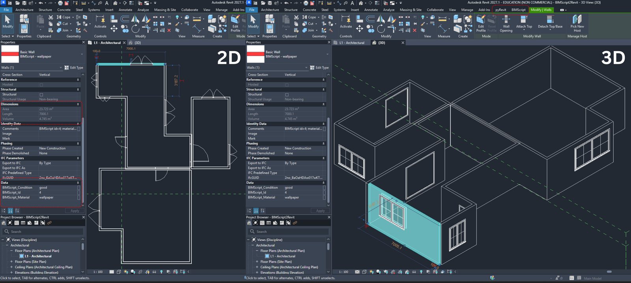The image size is (631, 283).
Task: Select the Modify | Walls tab in right window
Action: [x=541, y=10]
